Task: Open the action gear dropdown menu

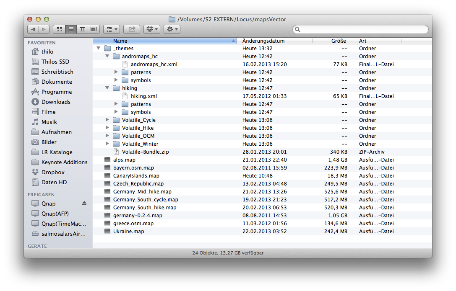Action: tap(172, 29)
